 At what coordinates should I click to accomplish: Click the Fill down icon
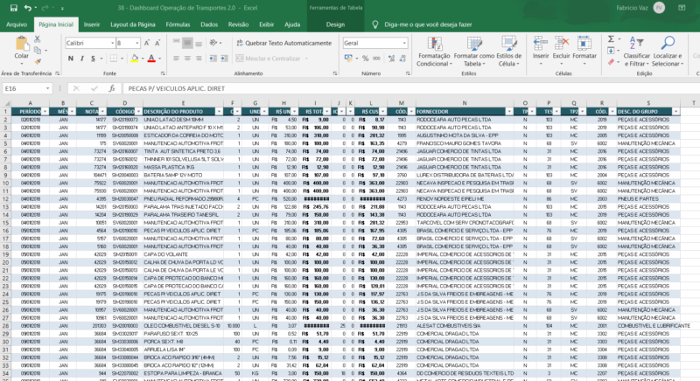(x=611, y=51)
